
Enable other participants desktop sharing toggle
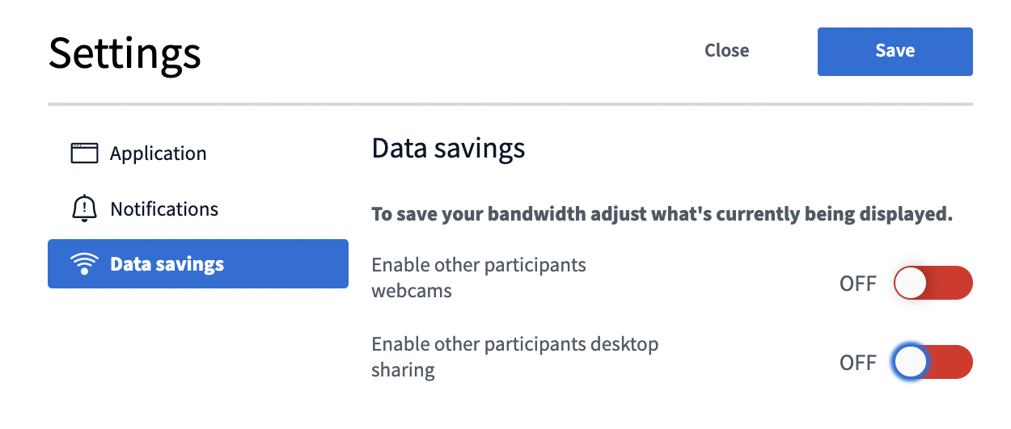933,362
